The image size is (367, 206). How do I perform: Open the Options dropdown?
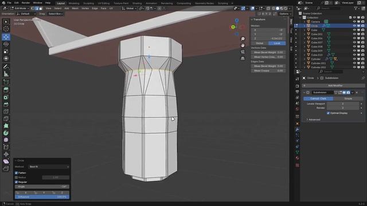pyautogui.click(x=285, y=14)
